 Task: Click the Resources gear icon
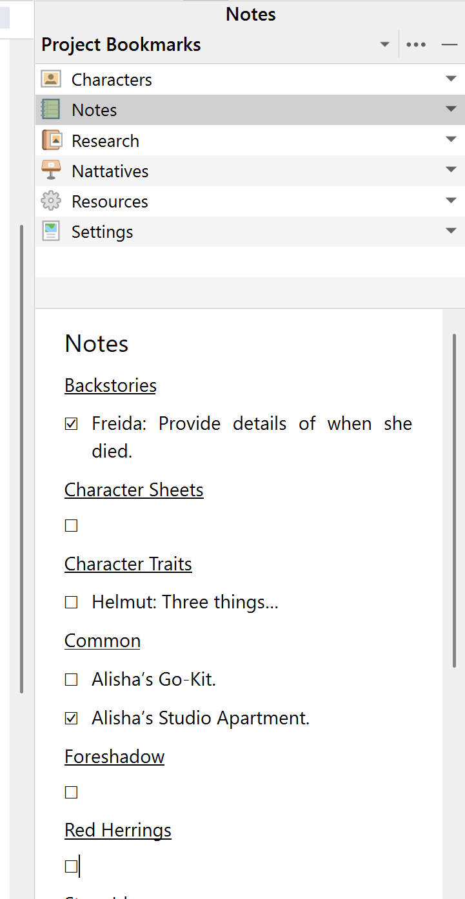tap(51, 201)
